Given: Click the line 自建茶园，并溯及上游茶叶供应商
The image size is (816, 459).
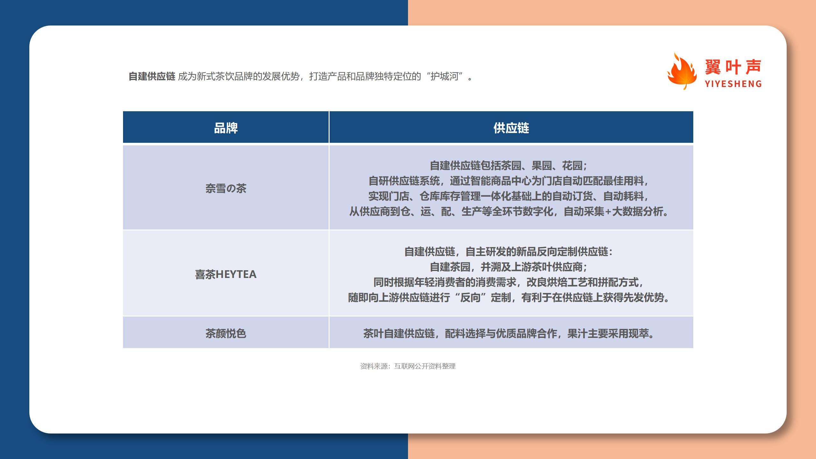Looking at the screenshot, I should click(509, 267).
